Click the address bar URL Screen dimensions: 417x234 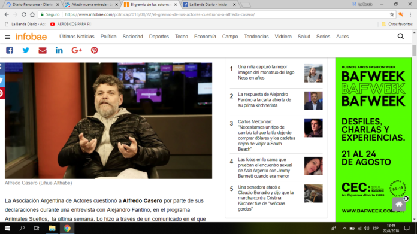point(159,14)
